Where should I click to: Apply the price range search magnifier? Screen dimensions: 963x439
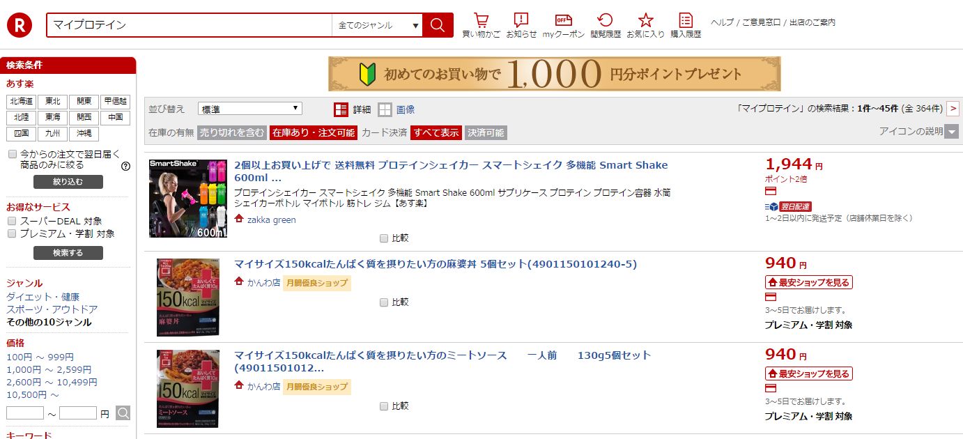coord(123,413)
